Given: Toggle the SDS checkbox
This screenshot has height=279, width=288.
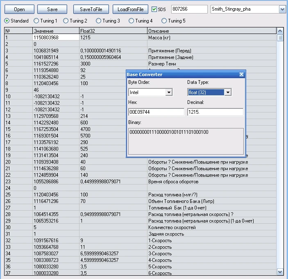Looking at the screenshot, I should click(x=154, y=9).
